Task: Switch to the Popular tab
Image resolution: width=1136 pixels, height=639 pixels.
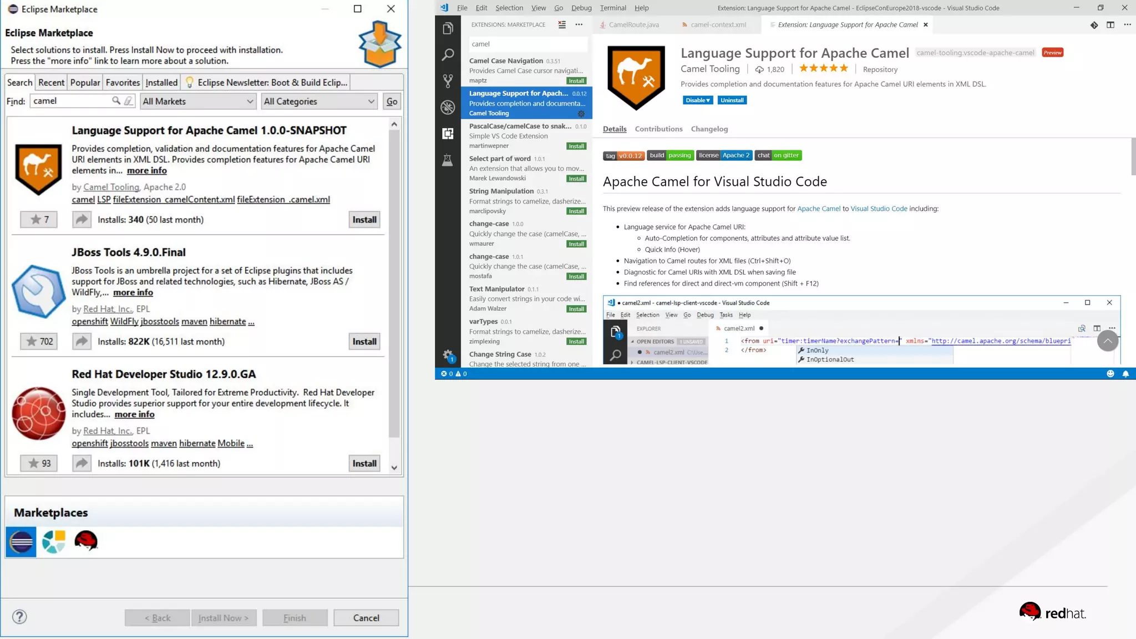Action: (85, 83)
